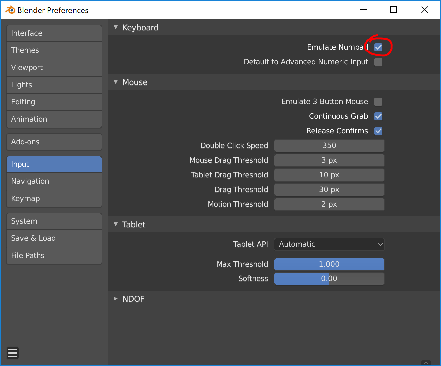Open Navigation preferences

point(54,181)
